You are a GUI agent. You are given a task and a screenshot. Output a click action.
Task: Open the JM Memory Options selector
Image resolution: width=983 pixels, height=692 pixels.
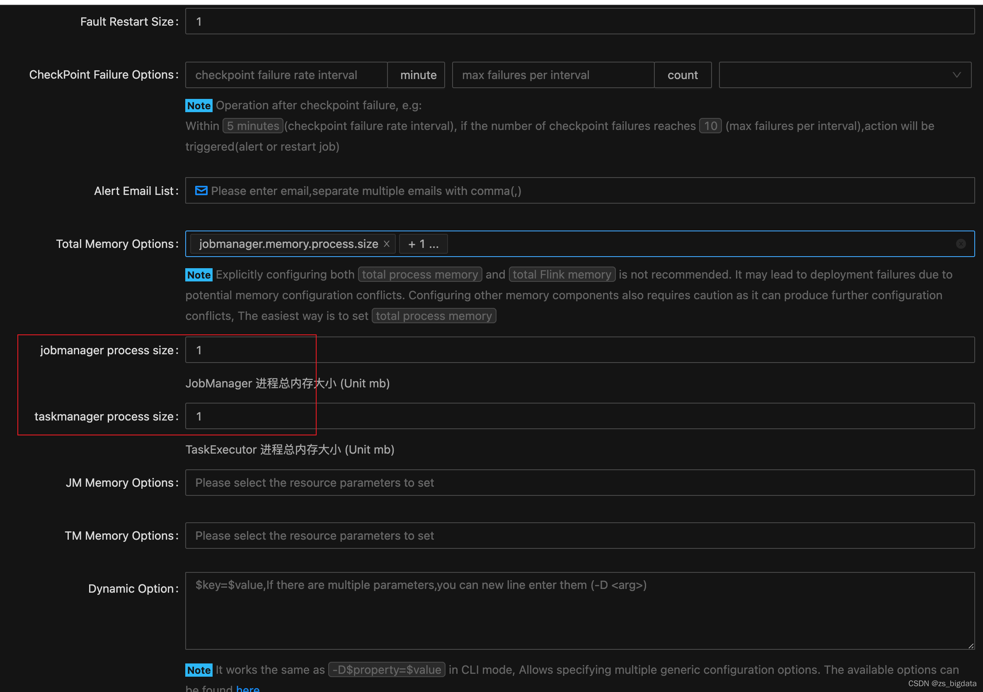pos(579,483)
